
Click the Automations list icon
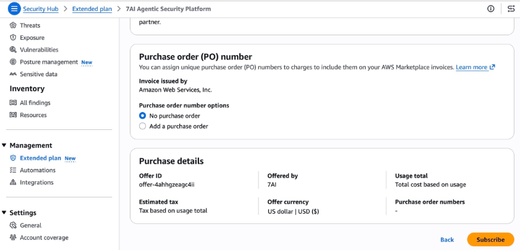tap(13, 170)
